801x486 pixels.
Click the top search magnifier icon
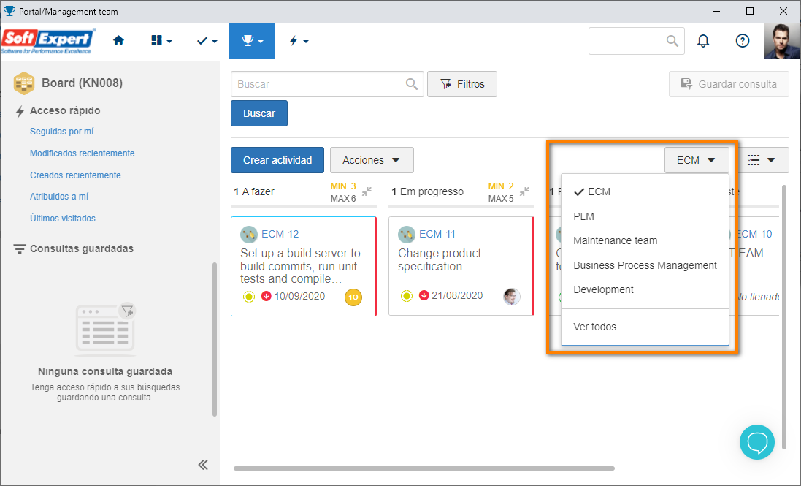pyautogui.click(x=672, y=41)
